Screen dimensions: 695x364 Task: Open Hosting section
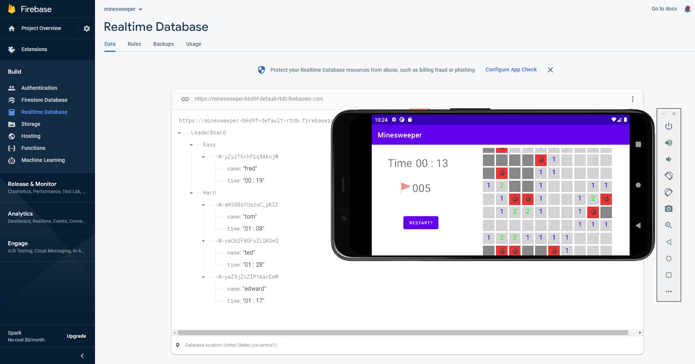31,136
